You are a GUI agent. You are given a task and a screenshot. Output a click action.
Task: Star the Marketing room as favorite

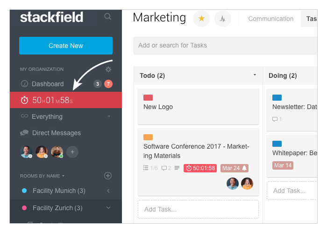201,19
